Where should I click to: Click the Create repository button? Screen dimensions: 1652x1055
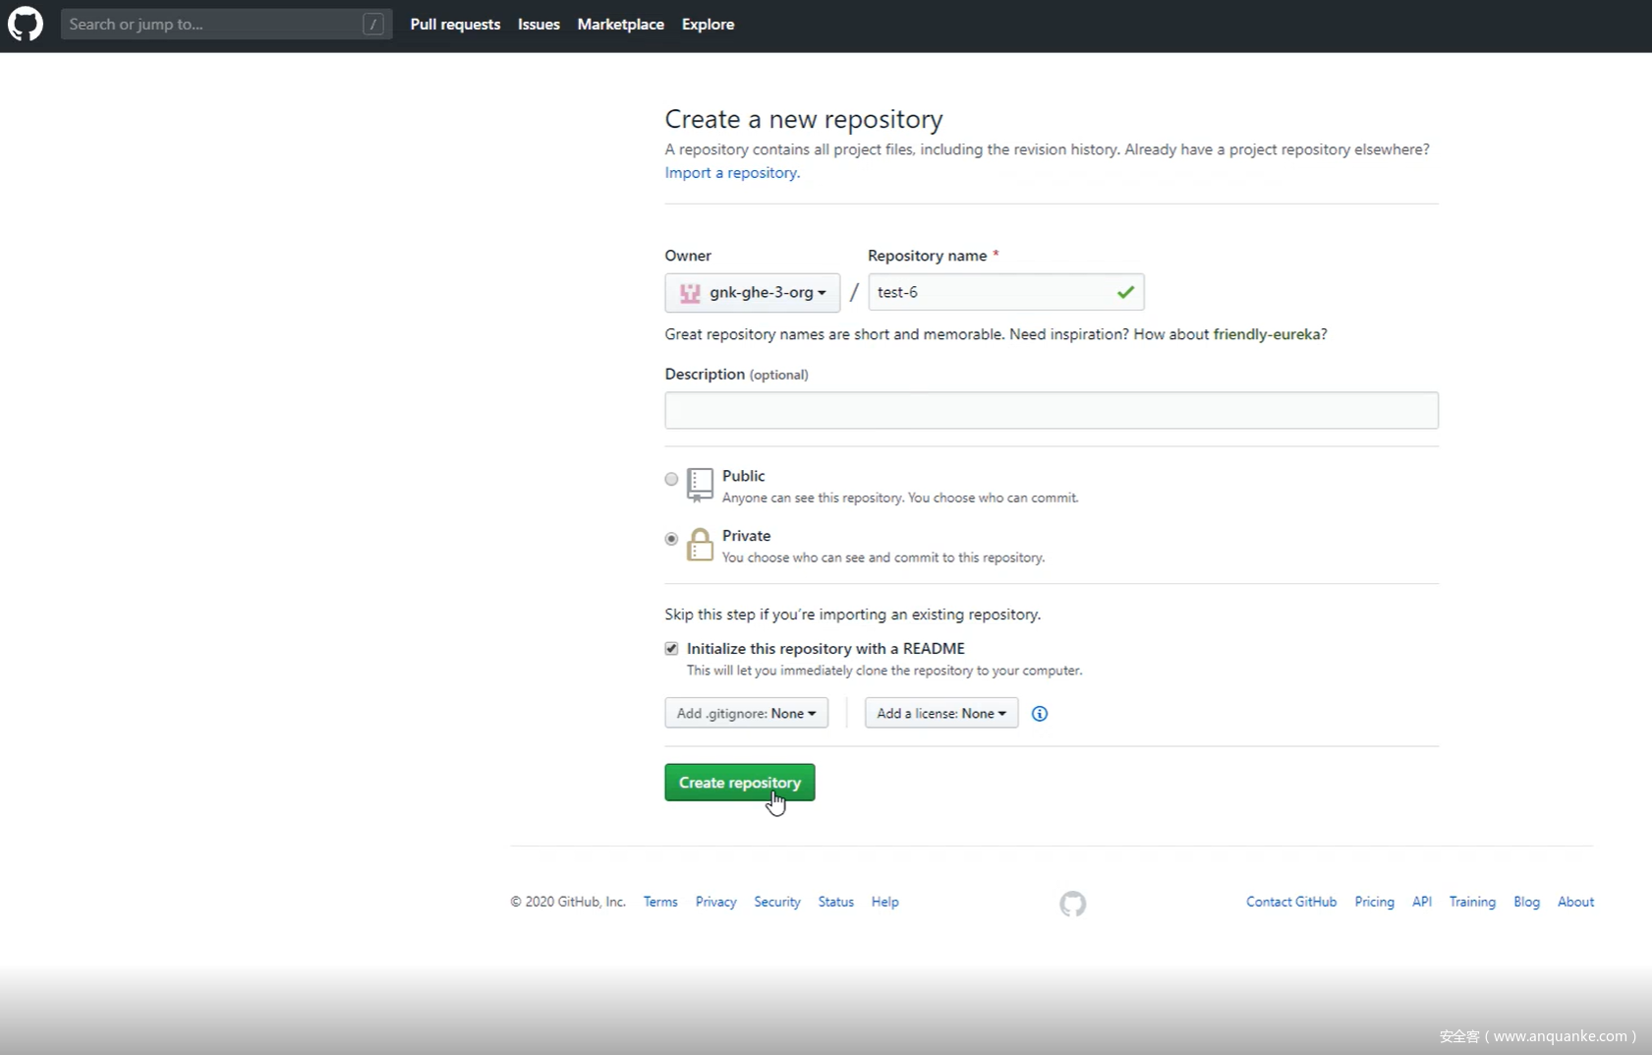coord(740,783)
